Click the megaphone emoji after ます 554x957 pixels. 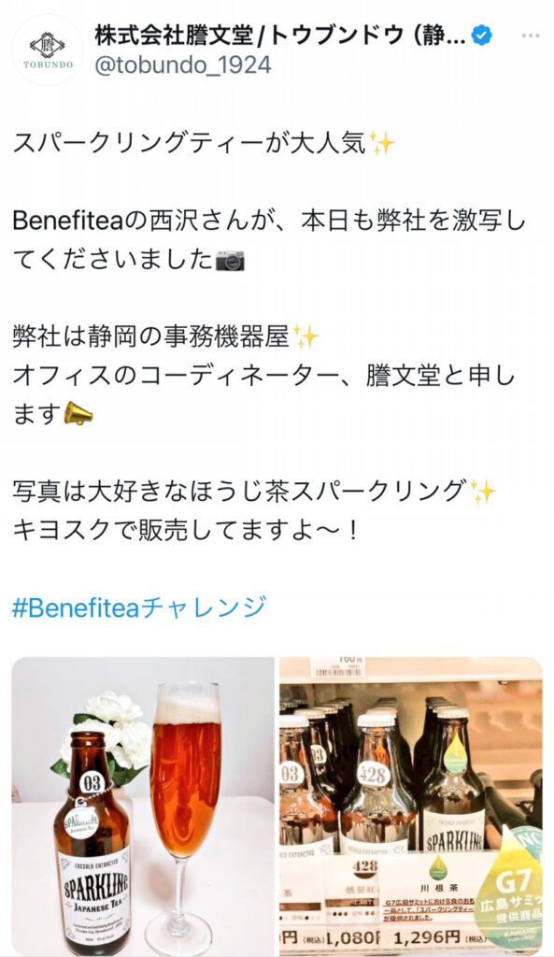(78, 414)
